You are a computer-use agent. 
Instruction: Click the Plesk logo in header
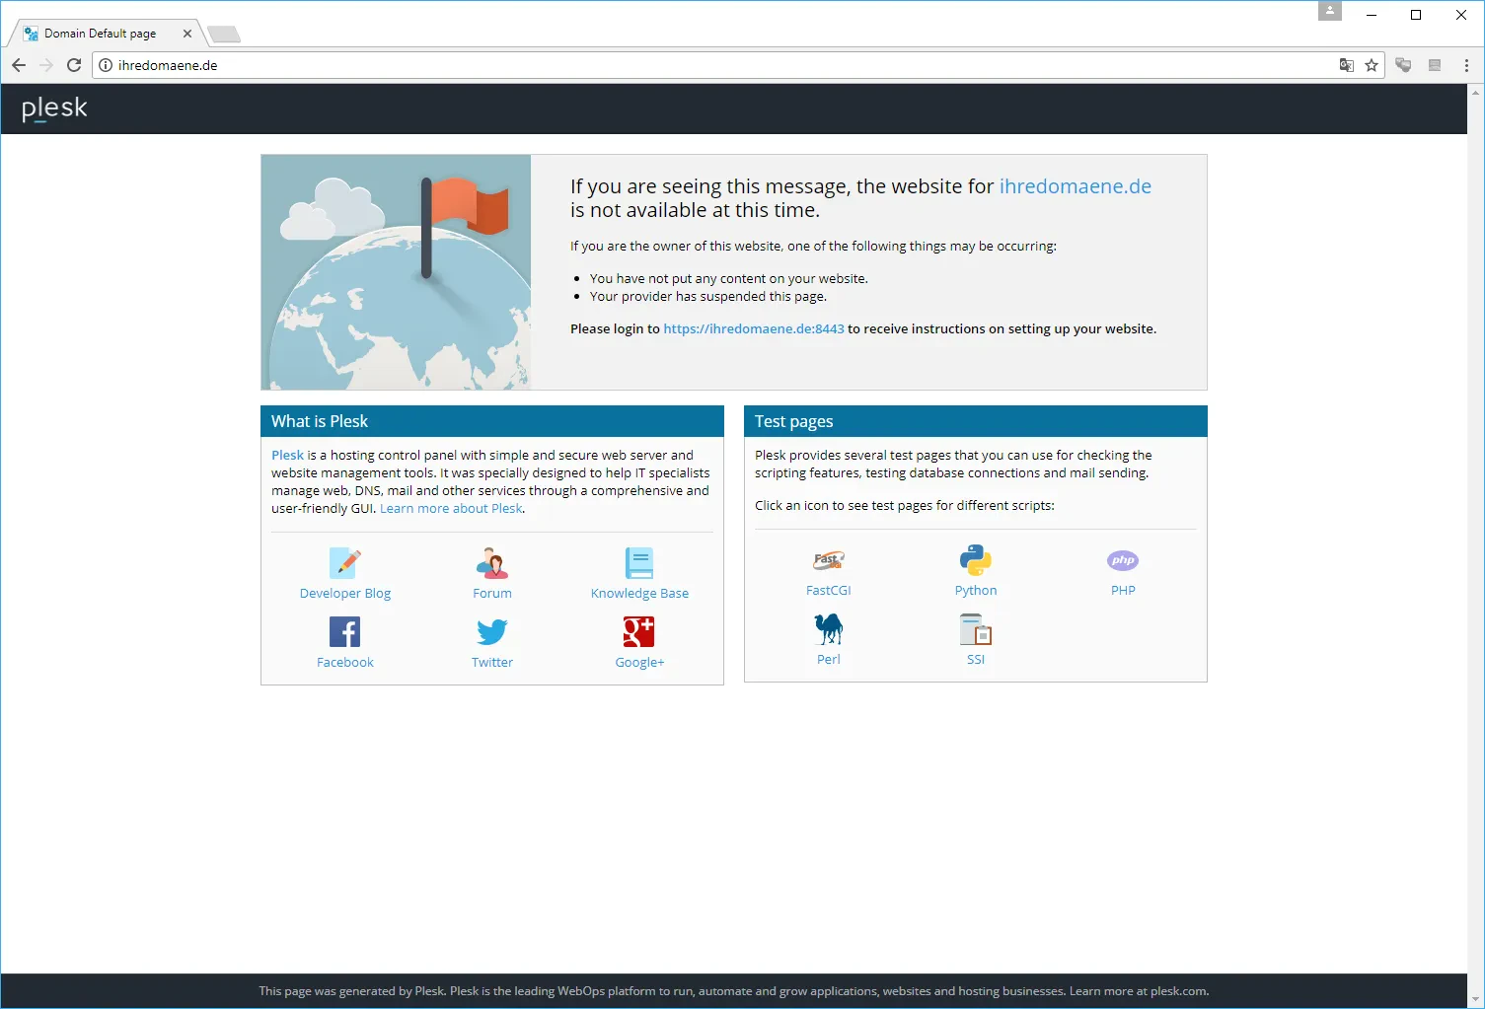(x=54, y=108)
